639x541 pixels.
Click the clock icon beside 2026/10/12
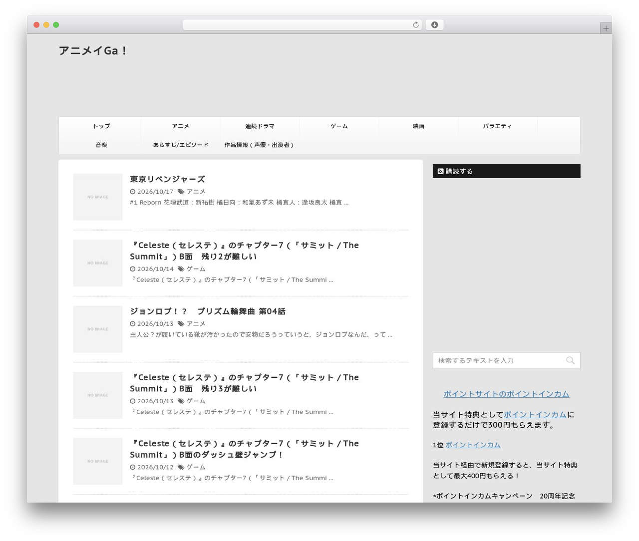pos(132,467)
